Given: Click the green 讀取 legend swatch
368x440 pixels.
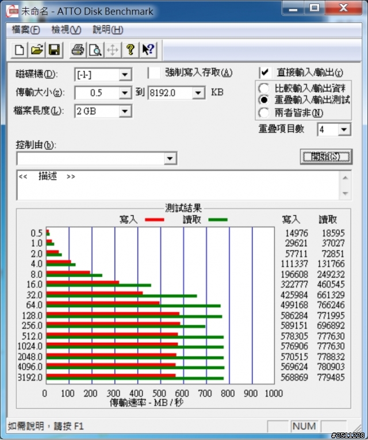Looking at the screenshot, I should coord(218,220).
